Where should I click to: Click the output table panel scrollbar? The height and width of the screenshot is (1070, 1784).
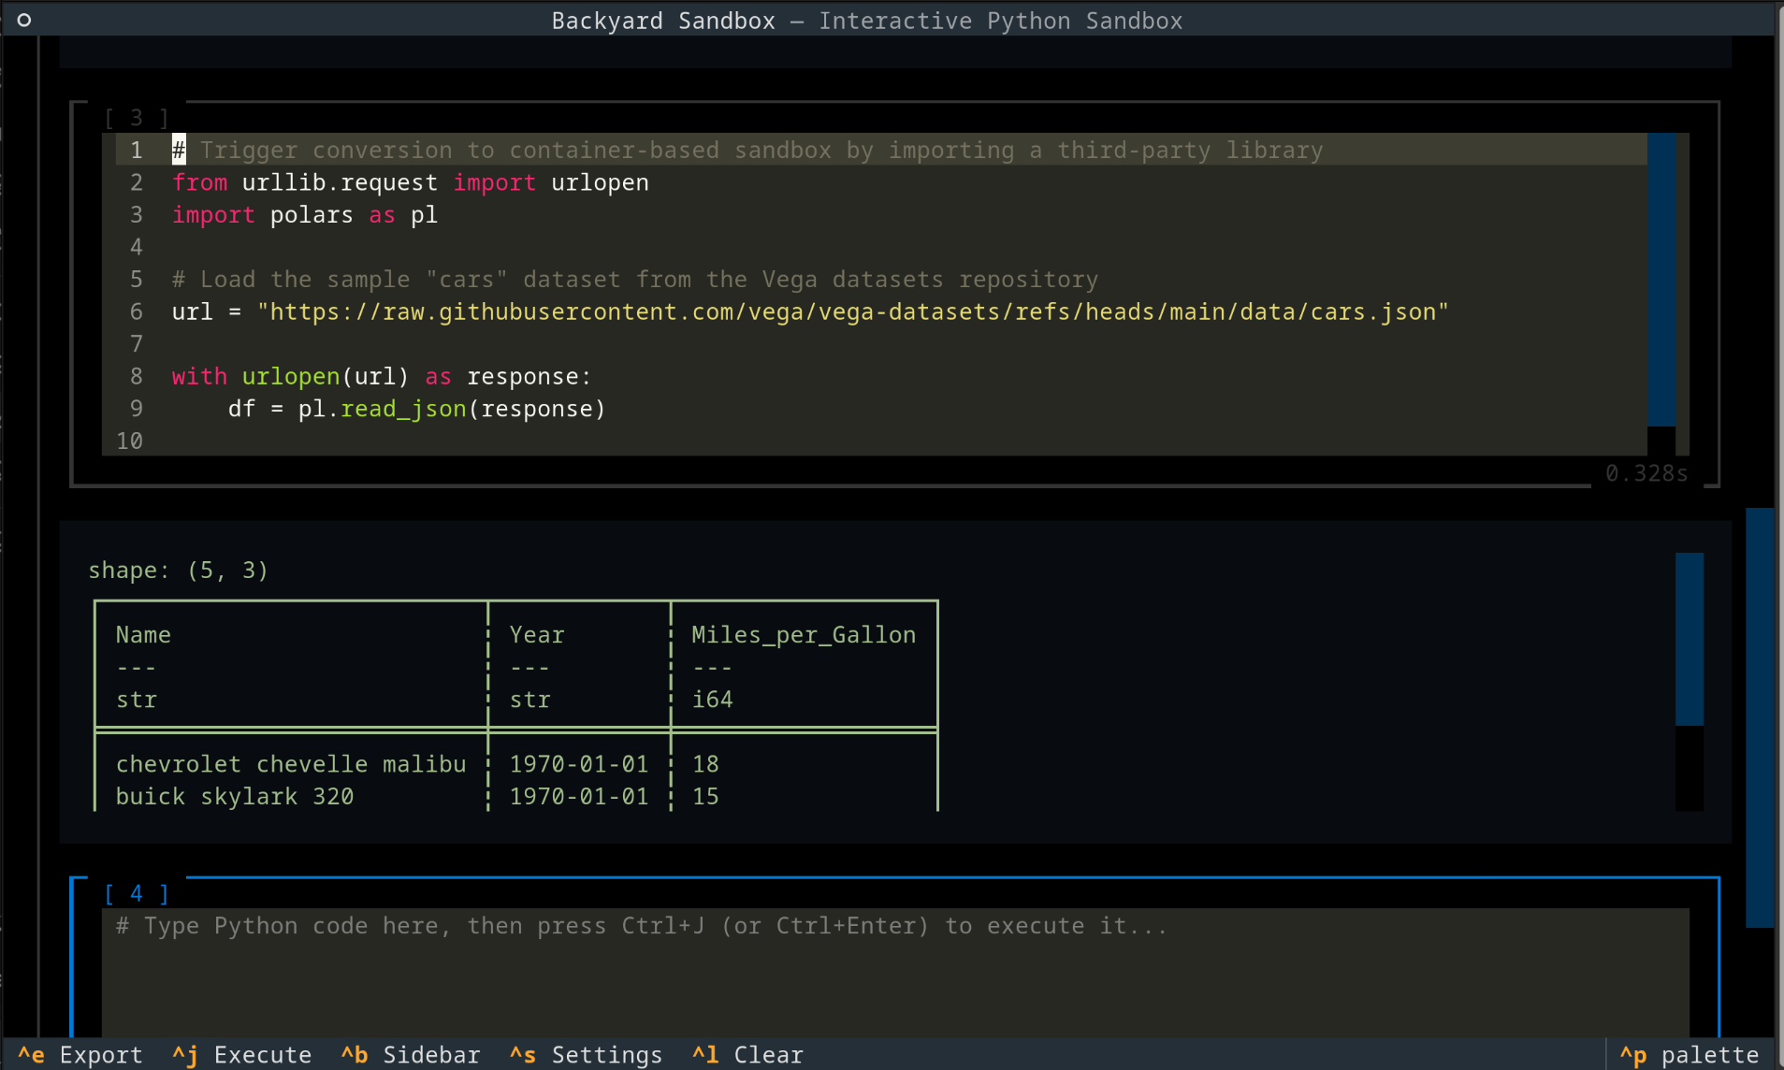pyautogui.click(x=1689, y=682)
